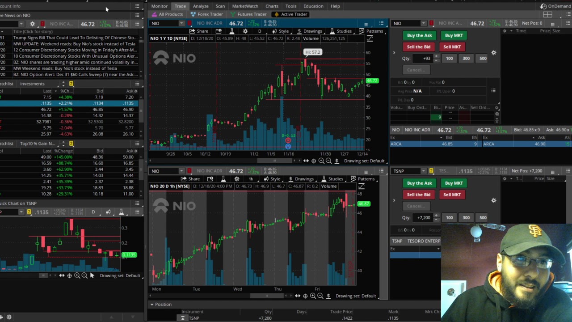Toggle the Volume label in NIO hourly chart

tap(328, 186)
